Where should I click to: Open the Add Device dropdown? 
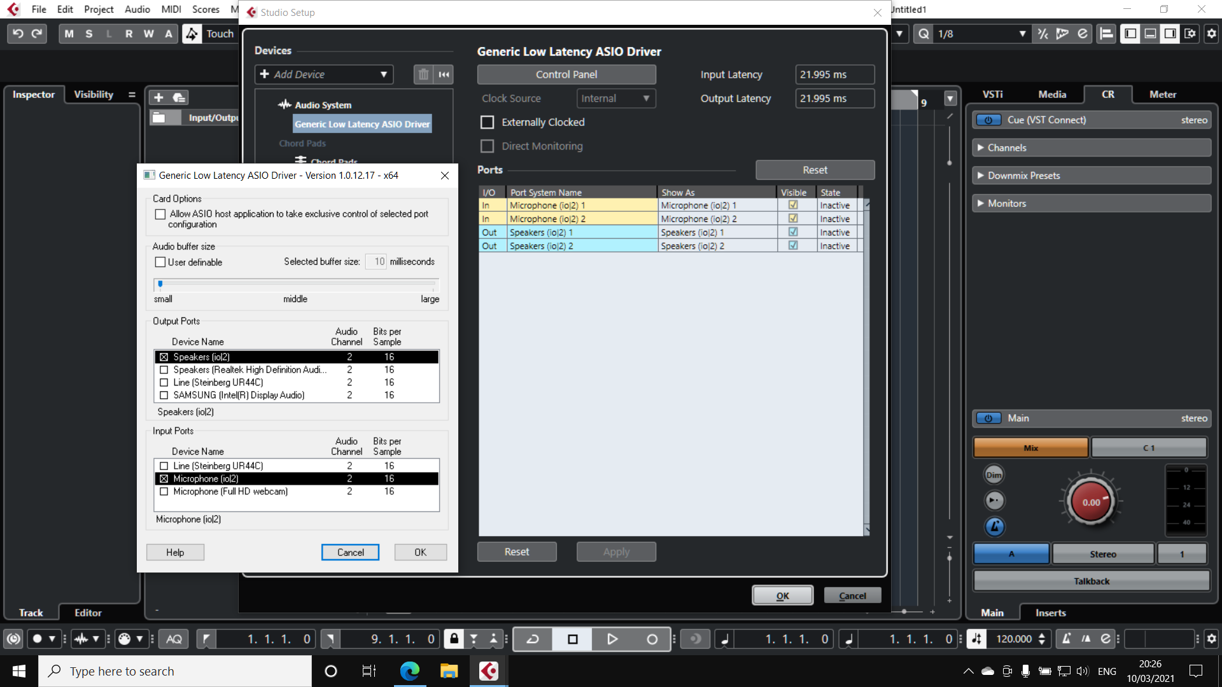[324, 74]
